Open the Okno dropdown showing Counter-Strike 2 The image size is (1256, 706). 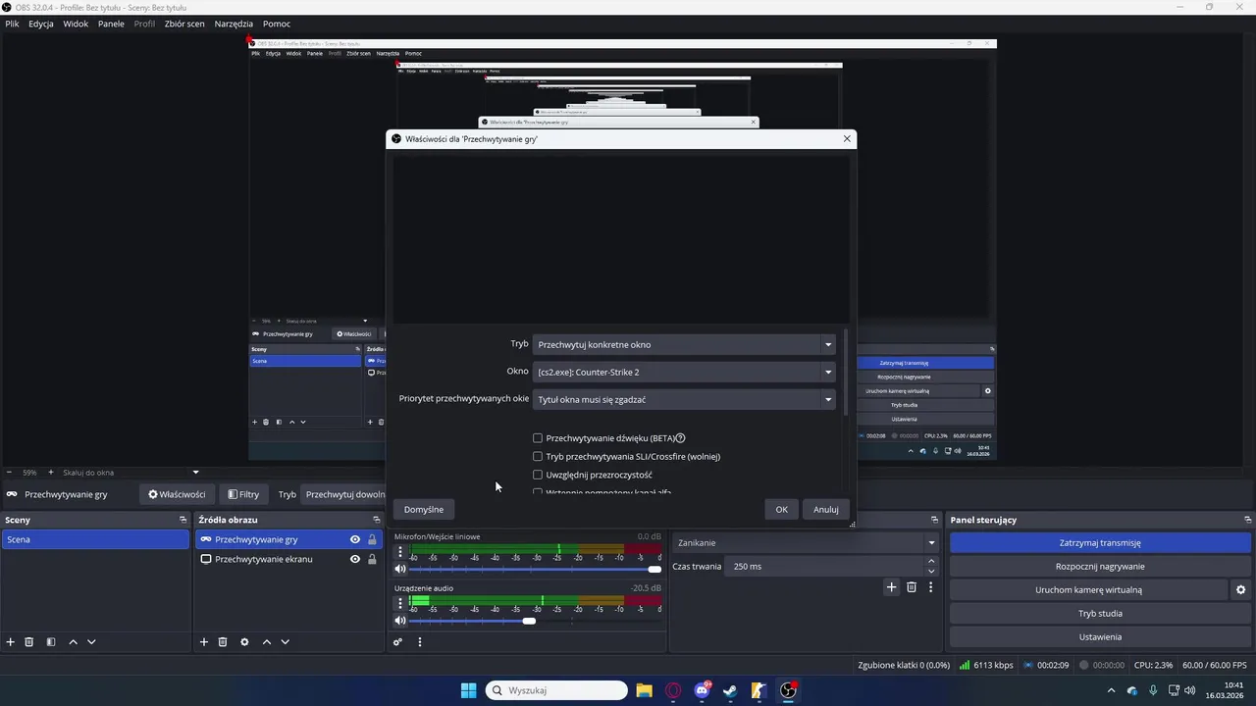tap(684, 372)
